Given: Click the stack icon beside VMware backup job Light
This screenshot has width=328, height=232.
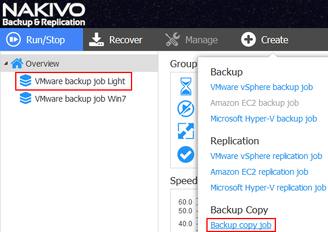Looking at the screenshot, I should 26,81.
